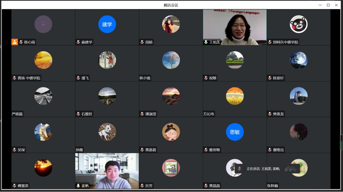343x192 pixels.
Task: Click the 林小强 name label
Action: (x=145, y=78)
